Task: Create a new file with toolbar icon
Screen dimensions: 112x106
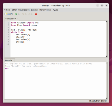Action: click(x=6, y=14)
